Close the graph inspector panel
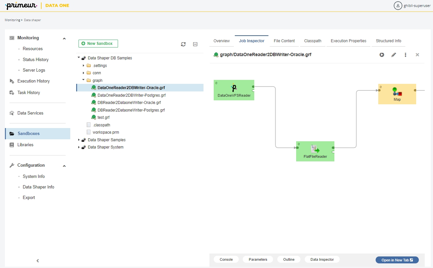This screenshot has width=433, height=268. click(417, 55)
